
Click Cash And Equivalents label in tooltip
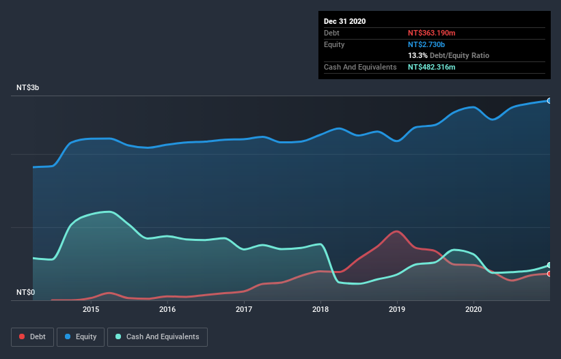[x=360, y=67]
